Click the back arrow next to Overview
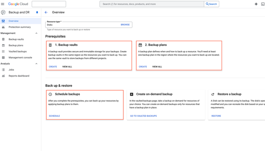 46,12
